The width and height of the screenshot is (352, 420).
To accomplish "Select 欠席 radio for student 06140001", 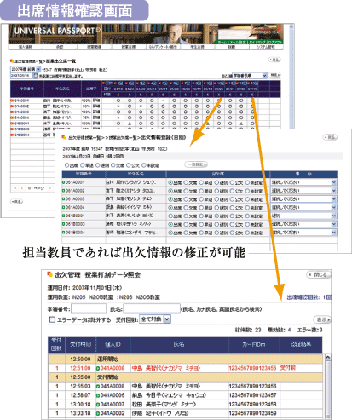I will tap(186, 182).
